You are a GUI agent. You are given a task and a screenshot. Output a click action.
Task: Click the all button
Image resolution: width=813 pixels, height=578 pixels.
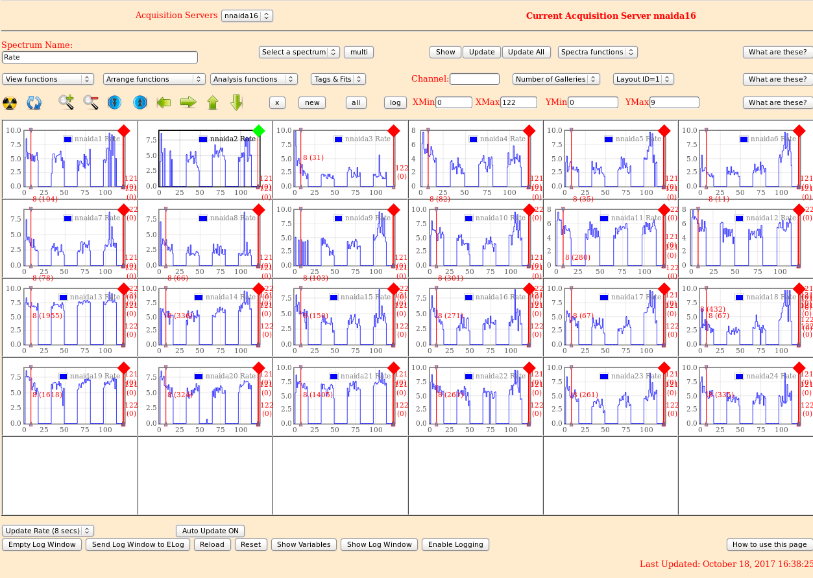coord(356,102)
